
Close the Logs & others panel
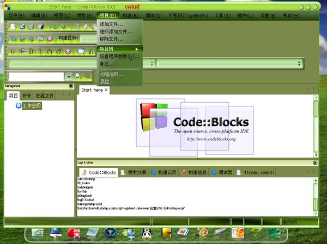(x=315, y=162)
